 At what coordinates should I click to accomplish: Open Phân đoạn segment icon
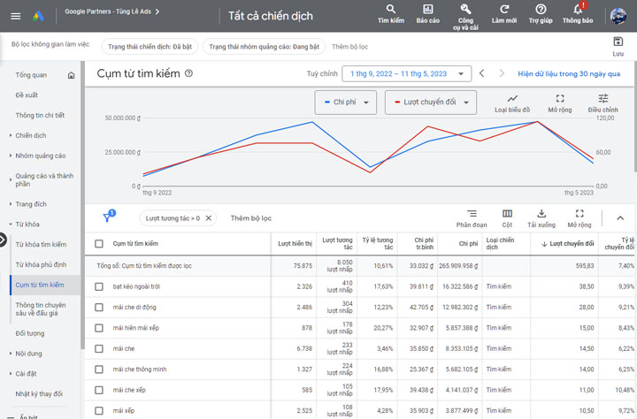point(472,218)
